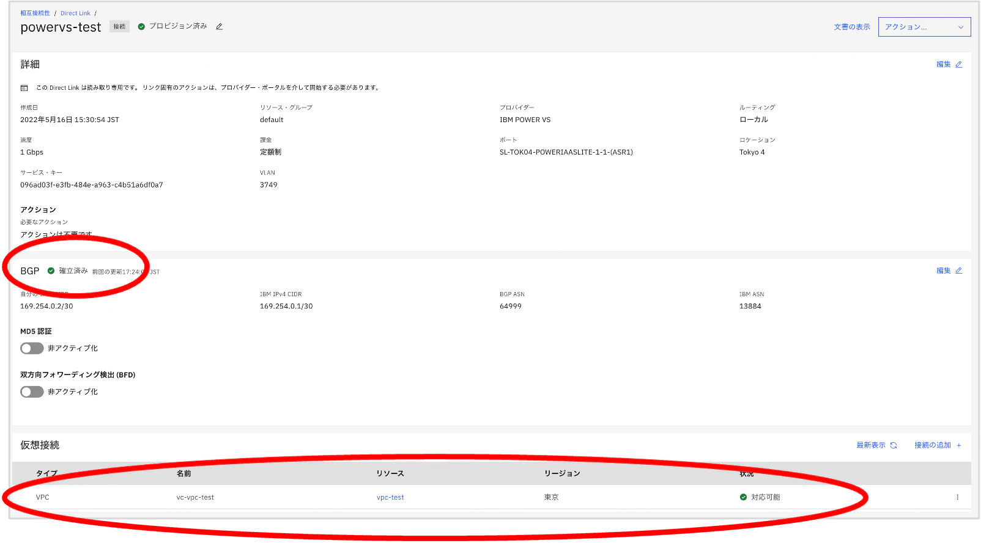Click the own CIDR value 169.254.0.2/30
Viewport: 981px width, 543px height.
(46, 307)
